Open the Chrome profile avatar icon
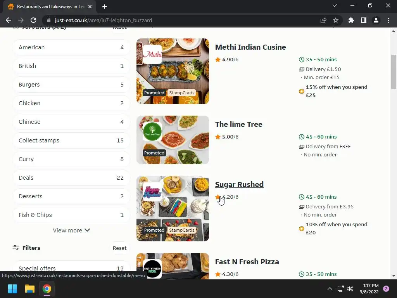Image resolution: width=397 pixels, height=298 pixels. [376, 20]
